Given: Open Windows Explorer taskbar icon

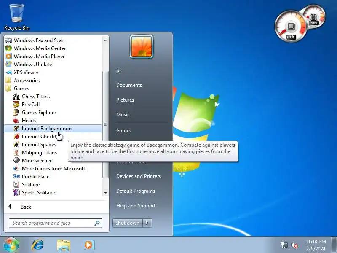Looking at the screenshot, I should pyautogui.click(x=64, y=245).
